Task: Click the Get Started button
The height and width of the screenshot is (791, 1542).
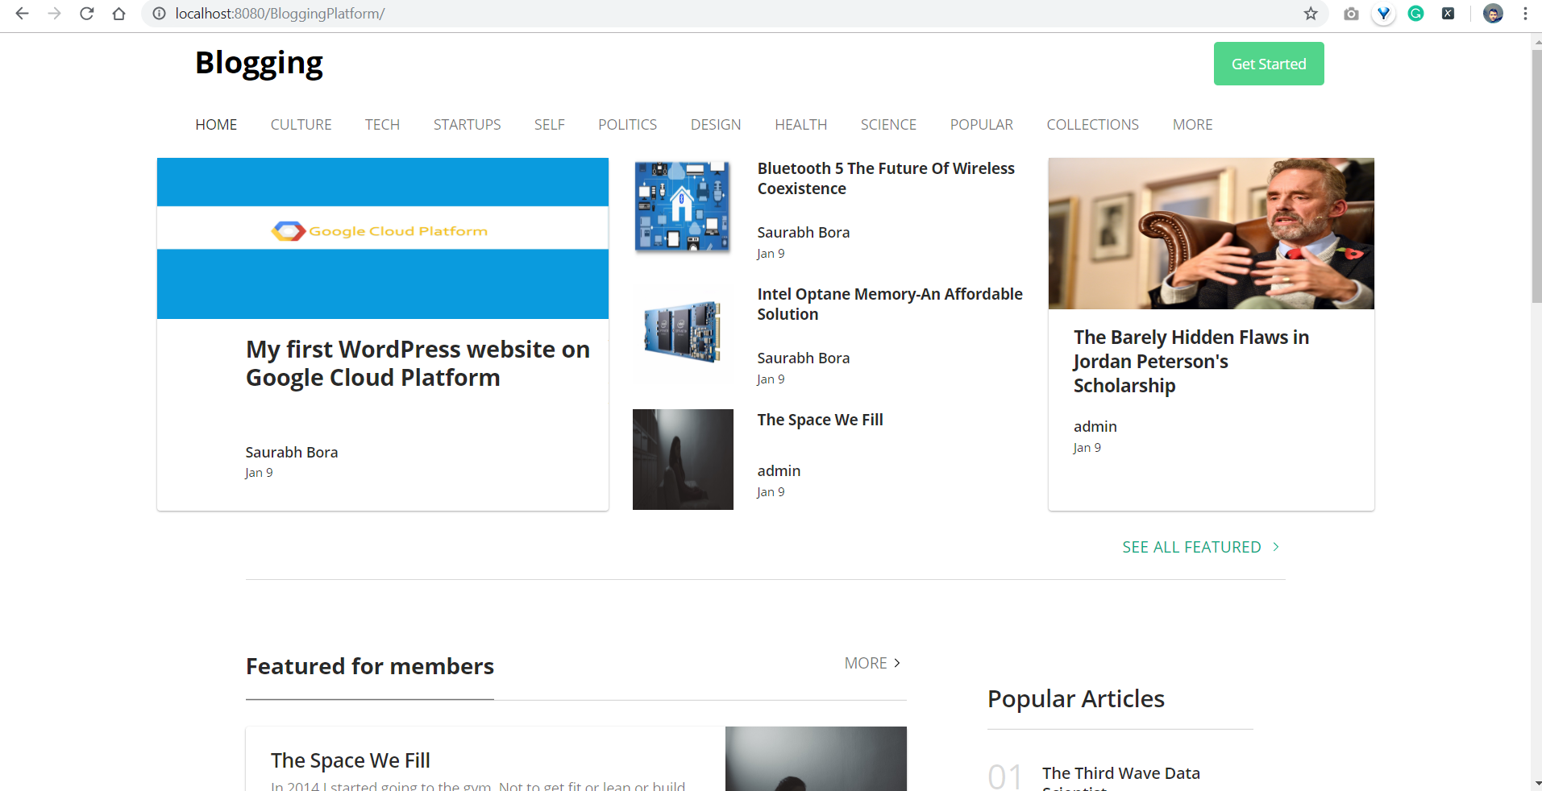Action: pos(1269,64)
